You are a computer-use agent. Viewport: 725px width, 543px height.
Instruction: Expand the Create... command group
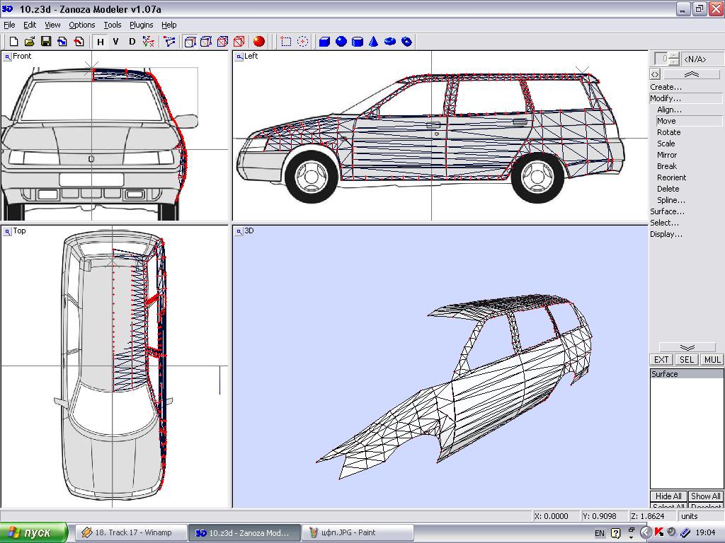[x=666, y=87]
